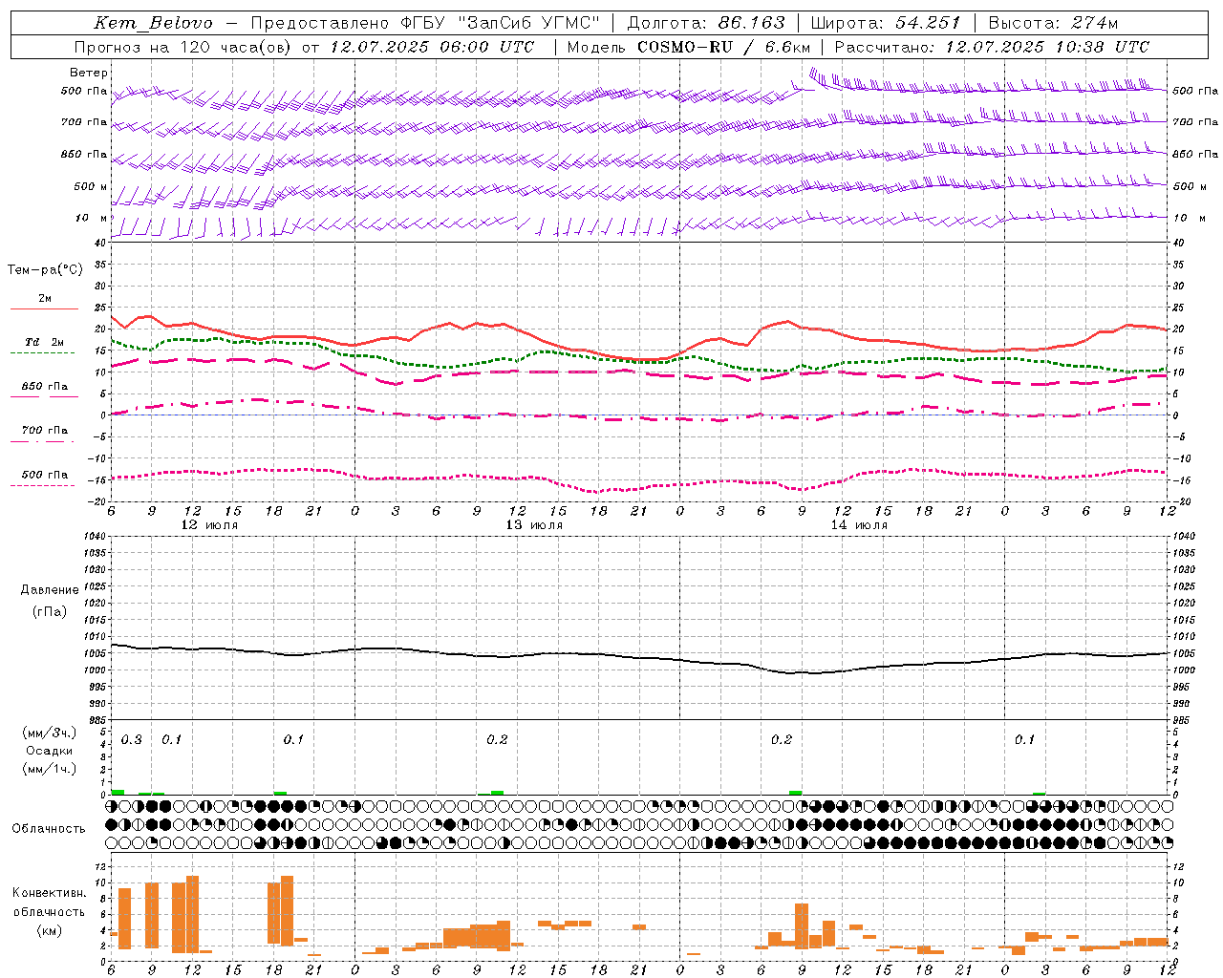Click the (мм/3ч.) precipitation unit label
This screenshot has height=978, width=1223.
coord(49,733)
